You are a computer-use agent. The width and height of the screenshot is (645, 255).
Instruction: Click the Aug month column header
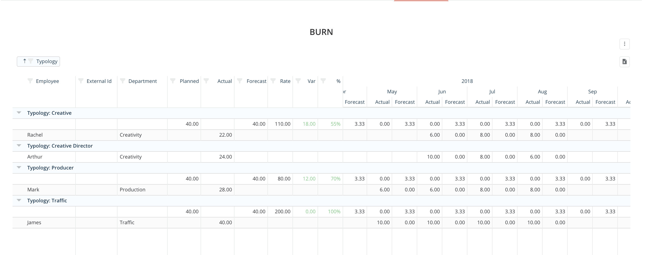[542, 92]
